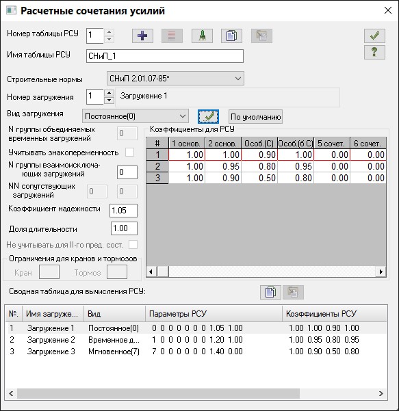Screen dimensions: 399x411
Task: Open help with the question mark icon
Action: tap(374, 52)
